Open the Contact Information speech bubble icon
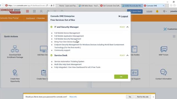The width and height of the screenshot is (177, 99). coord(163,72)
